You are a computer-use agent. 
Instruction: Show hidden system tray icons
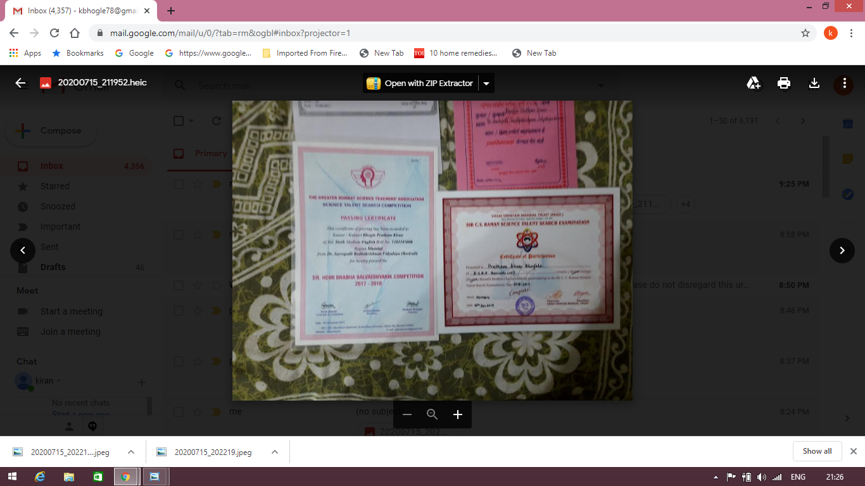pos(716,477)
